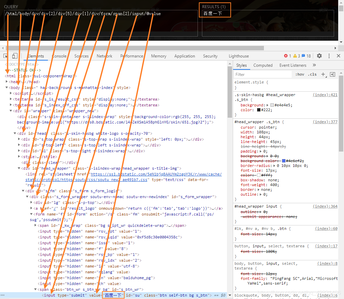The width and height of the screenshot is (344, 299).
Task: Select the Styles sidebar tab
Action: coord(241,65)
